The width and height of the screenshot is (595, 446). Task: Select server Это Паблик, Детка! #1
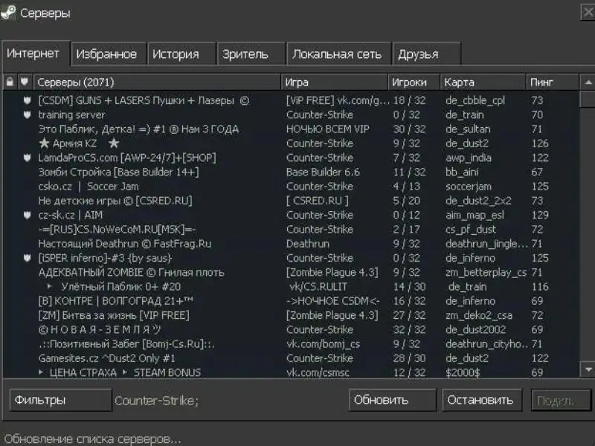pyautogui.click(x=292, y=129)
